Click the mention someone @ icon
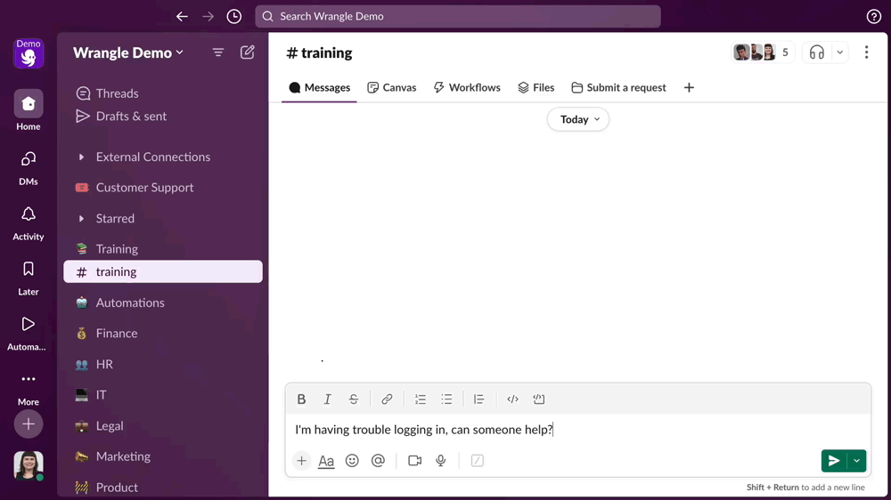 [378, 461]
